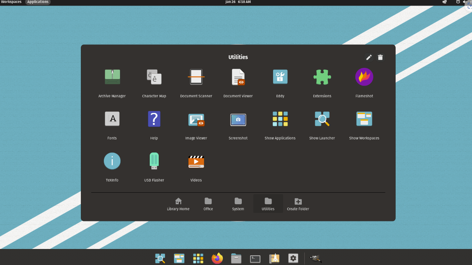Launch Eddy package installer
Screen dimensions: 472x265
coord(280,82)
